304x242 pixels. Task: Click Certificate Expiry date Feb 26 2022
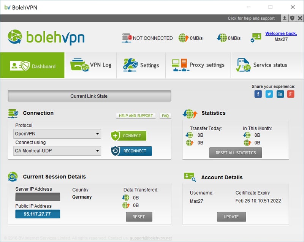click(258, 201)
